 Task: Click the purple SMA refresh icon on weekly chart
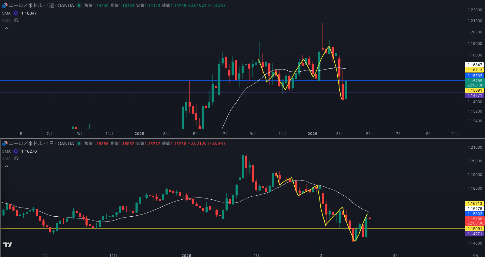(x=16, y=13)
